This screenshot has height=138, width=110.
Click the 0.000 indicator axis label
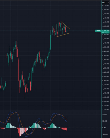104,128
